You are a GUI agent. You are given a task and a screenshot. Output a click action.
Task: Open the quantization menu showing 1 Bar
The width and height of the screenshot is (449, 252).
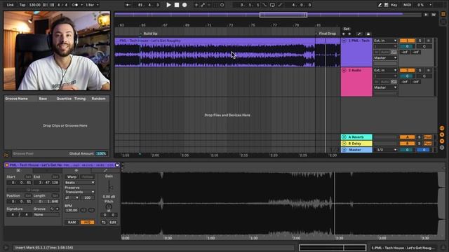92,5
